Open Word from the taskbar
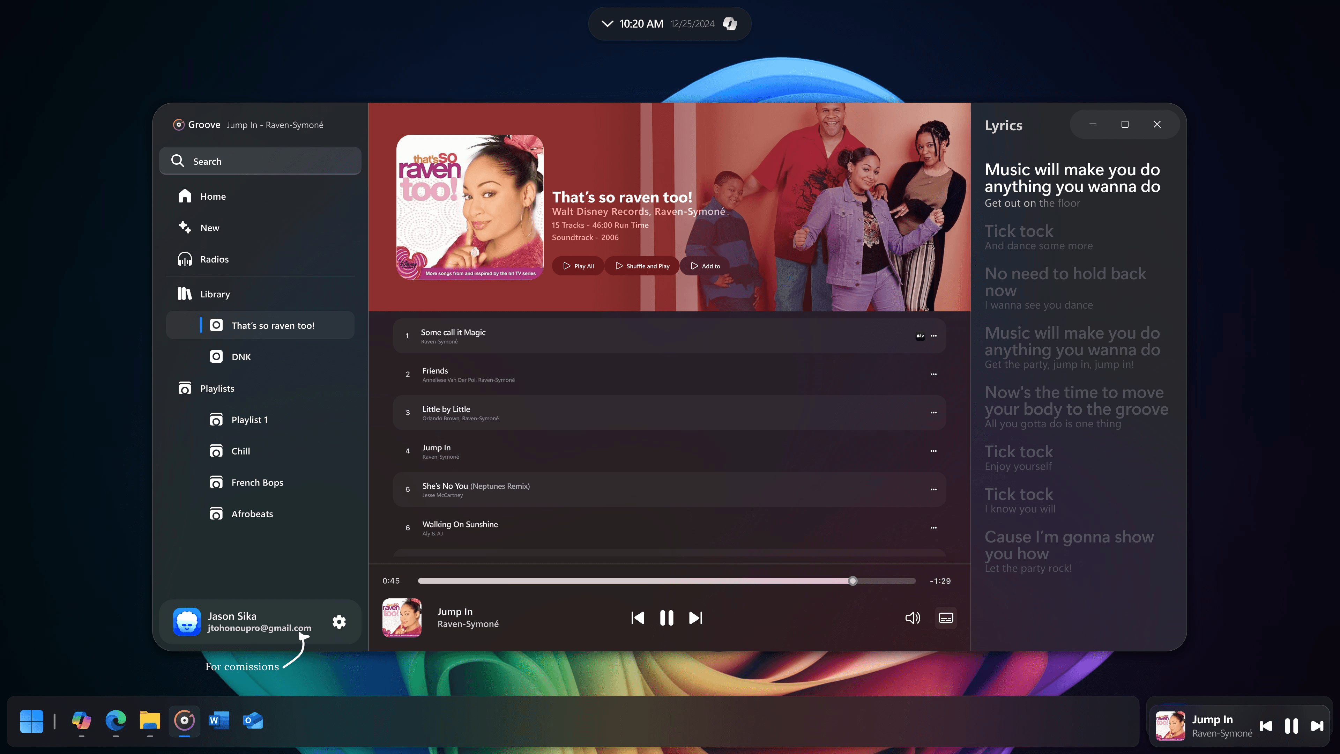This screenshot has width=1340, height=754. point(219,721)
